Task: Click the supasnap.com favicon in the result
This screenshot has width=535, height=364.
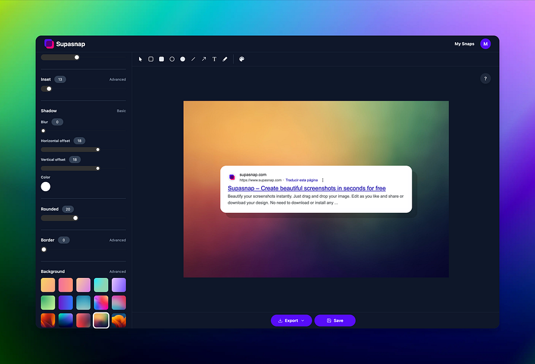Action: click(x=232, y=177)
